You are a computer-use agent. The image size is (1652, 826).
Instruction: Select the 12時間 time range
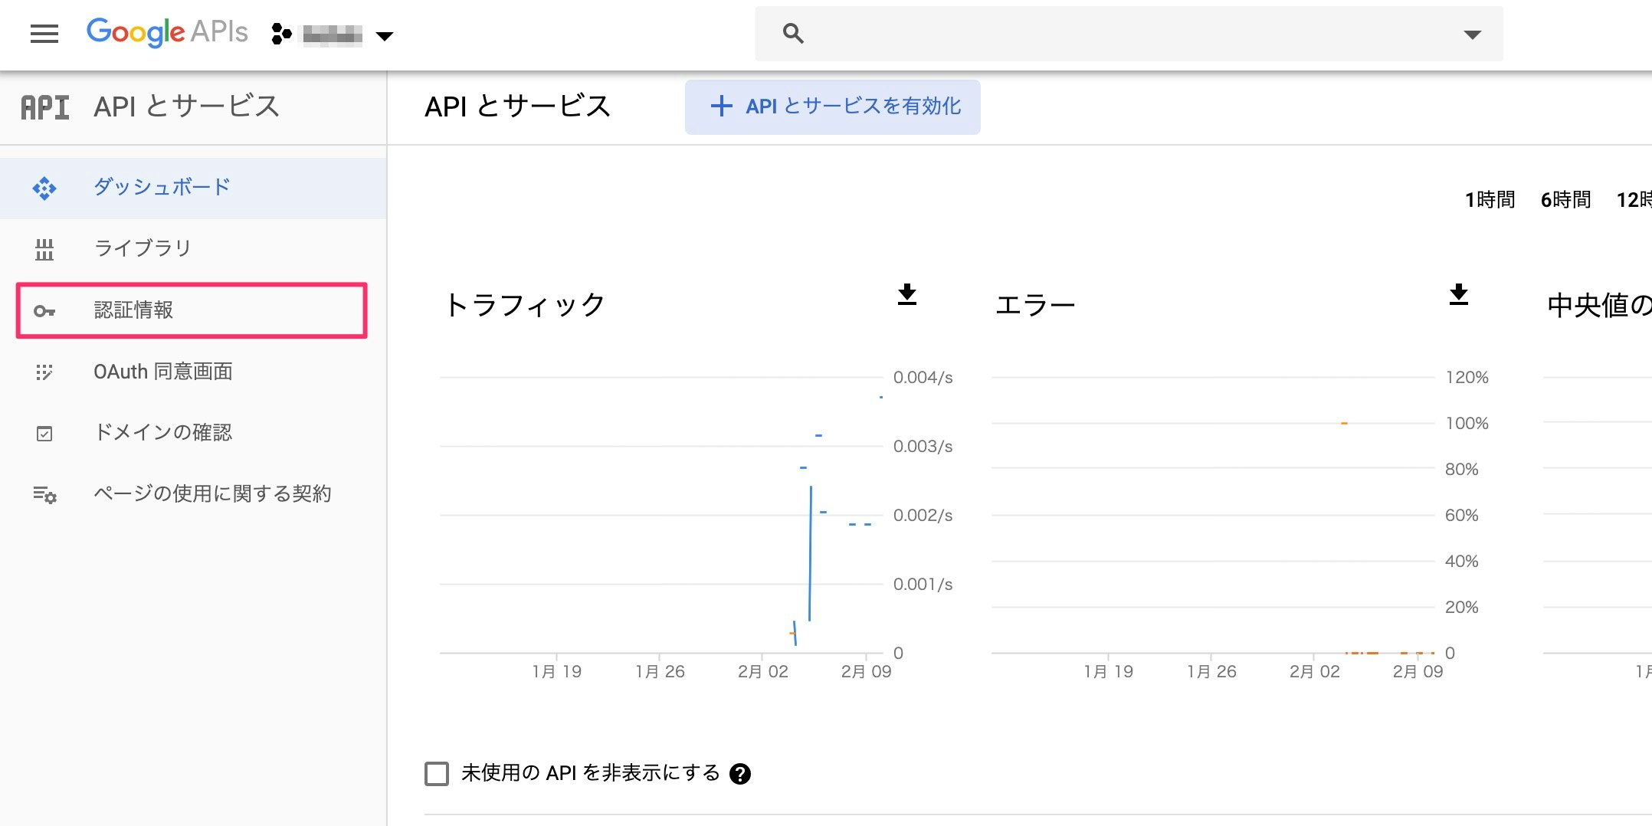tap(1634, 200)
